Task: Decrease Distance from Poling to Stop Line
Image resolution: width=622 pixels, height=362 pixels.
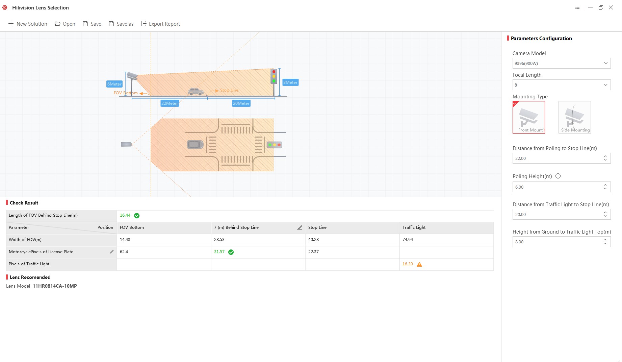Action: (x=605, y=160)
